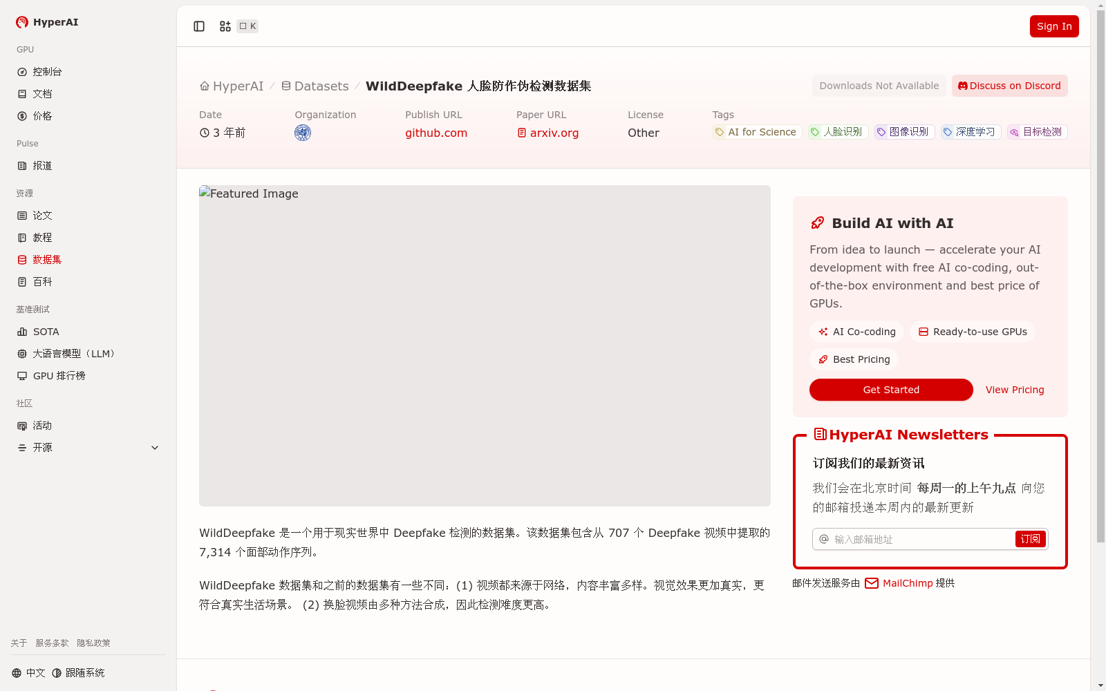
Task: Open 报道 news in sidebar
Action: [88, 166]
